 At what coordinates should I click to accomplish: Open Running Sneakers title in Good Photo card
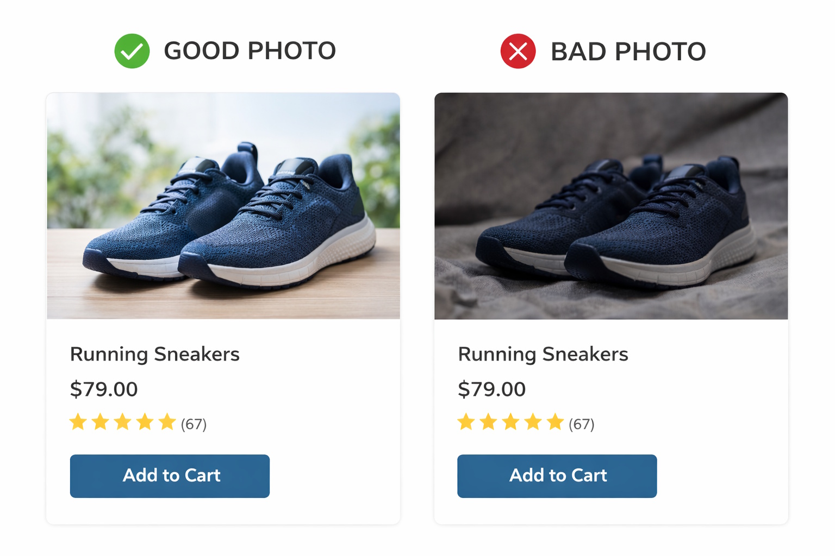[x=155, y=354]
